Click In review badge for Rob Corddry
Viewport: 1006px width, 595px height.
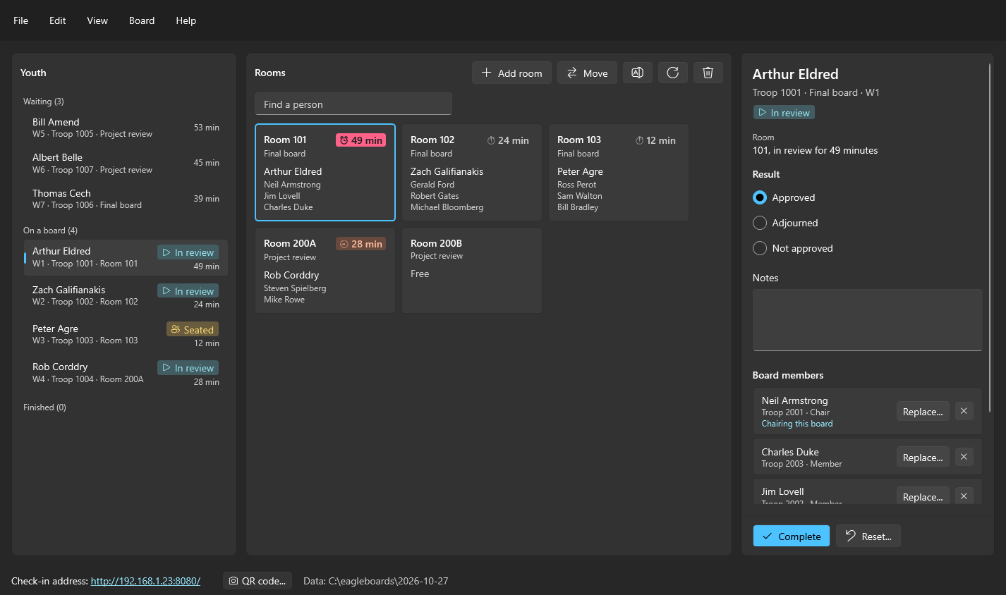[188, 368]
